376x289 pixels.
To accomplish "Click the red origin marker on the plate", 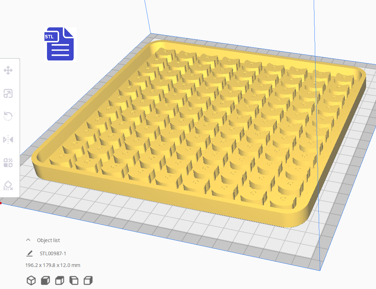I will [1, 203].
